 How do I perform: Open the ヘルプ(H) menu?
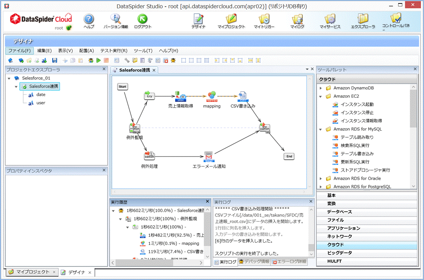coord(169,50)
